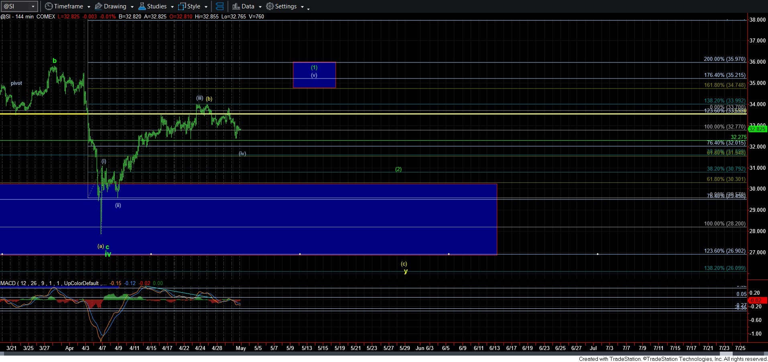Click the 'Jun 6/3' date axis label
This screenshot has height=362, width=768.
[425, 348]
